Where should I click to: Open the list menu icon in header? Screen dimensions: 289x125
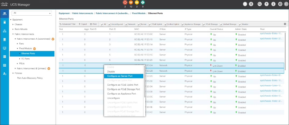point(251,4)
